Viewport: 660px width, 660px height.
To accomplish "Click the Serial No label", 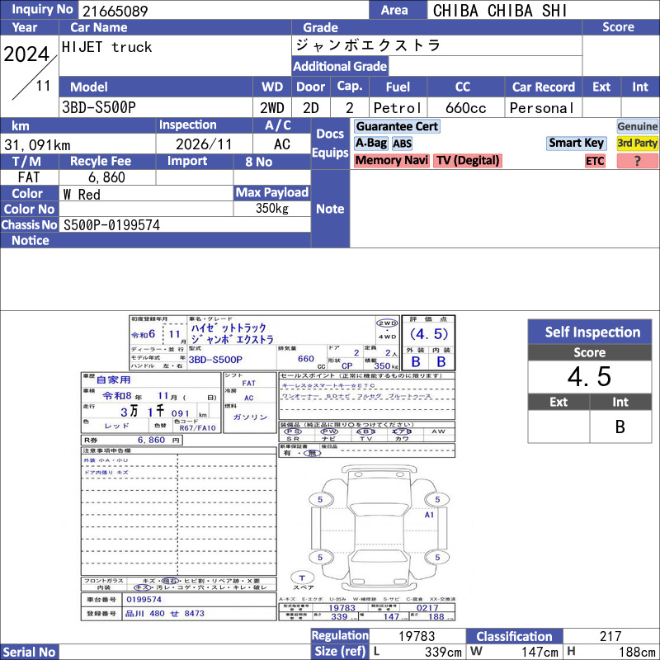I will [x=29, y=652].
